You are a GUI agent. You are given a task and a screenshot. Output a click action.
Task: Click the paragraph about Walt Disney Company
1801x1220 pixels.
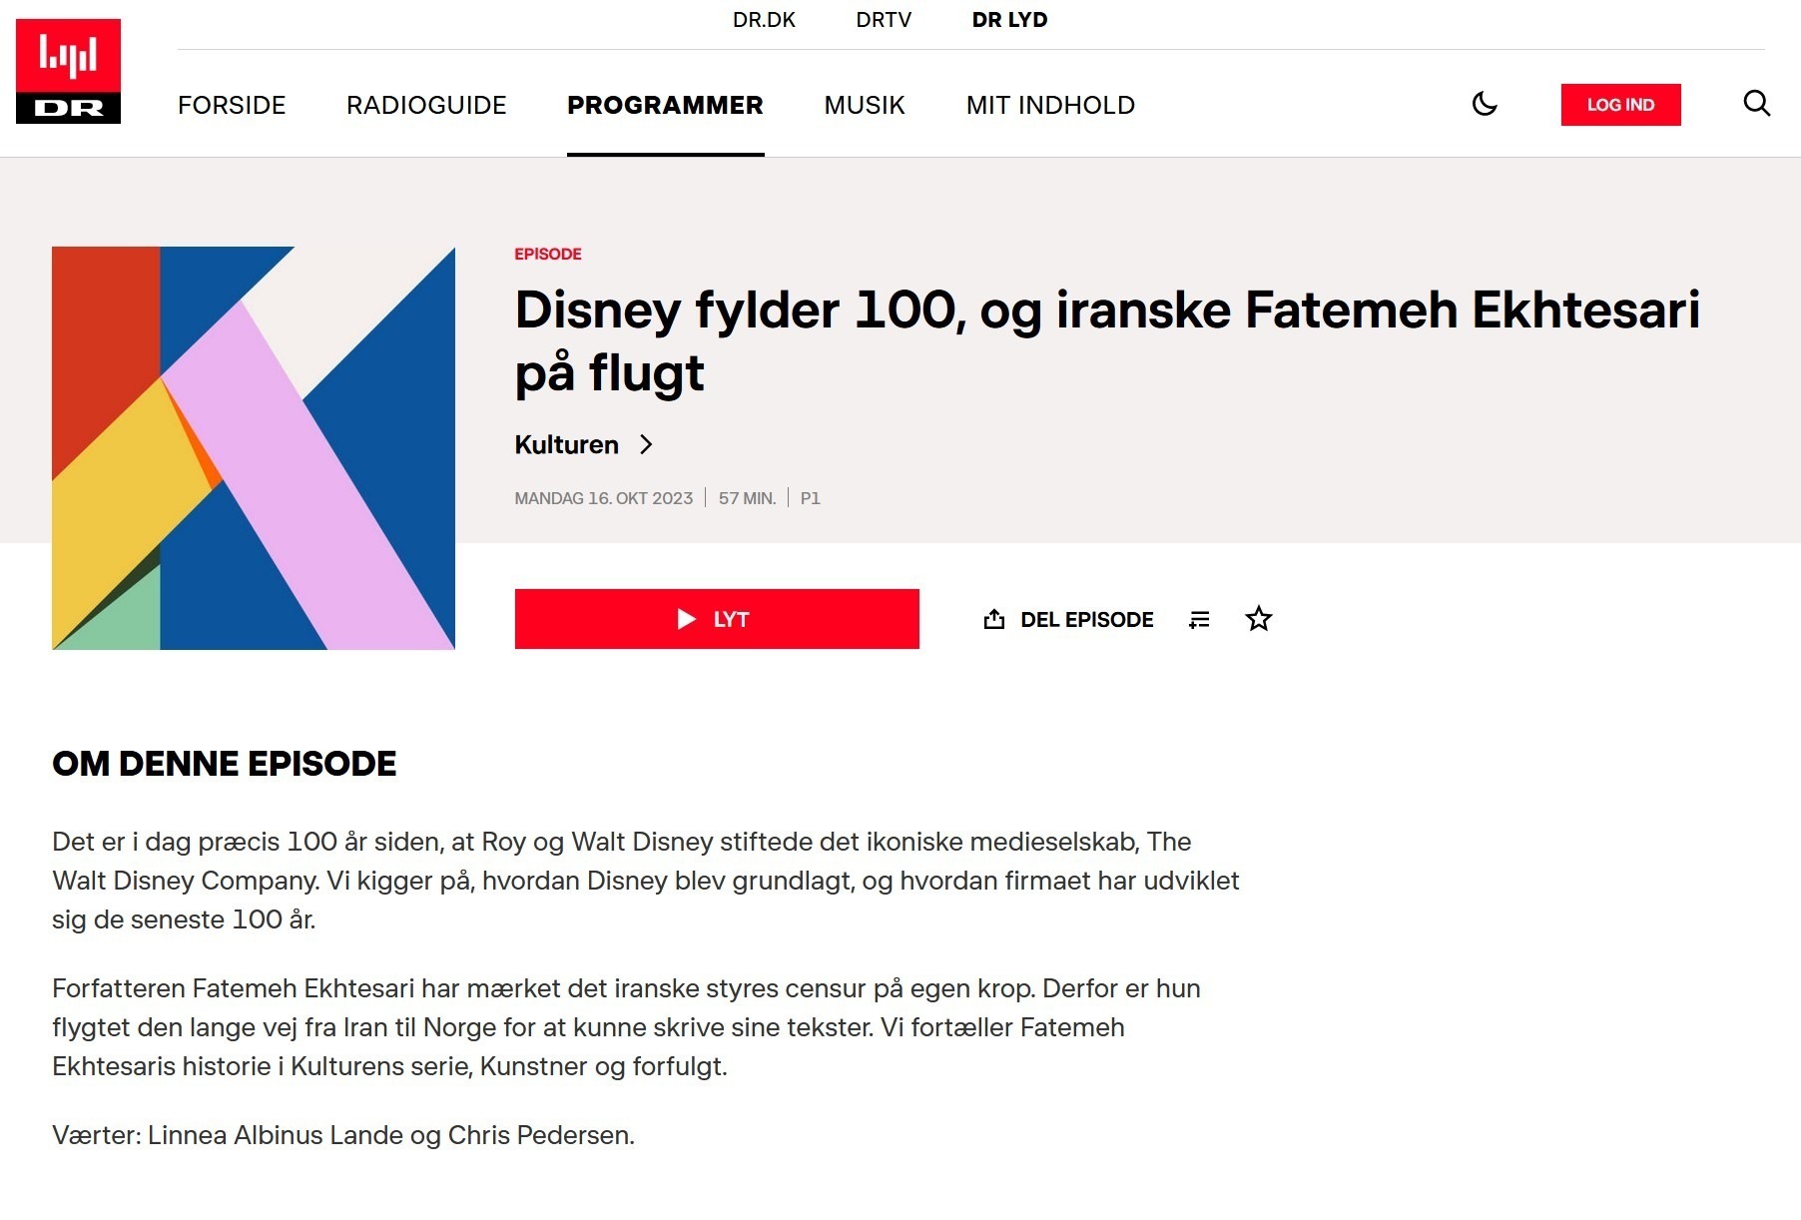point(646,881)
